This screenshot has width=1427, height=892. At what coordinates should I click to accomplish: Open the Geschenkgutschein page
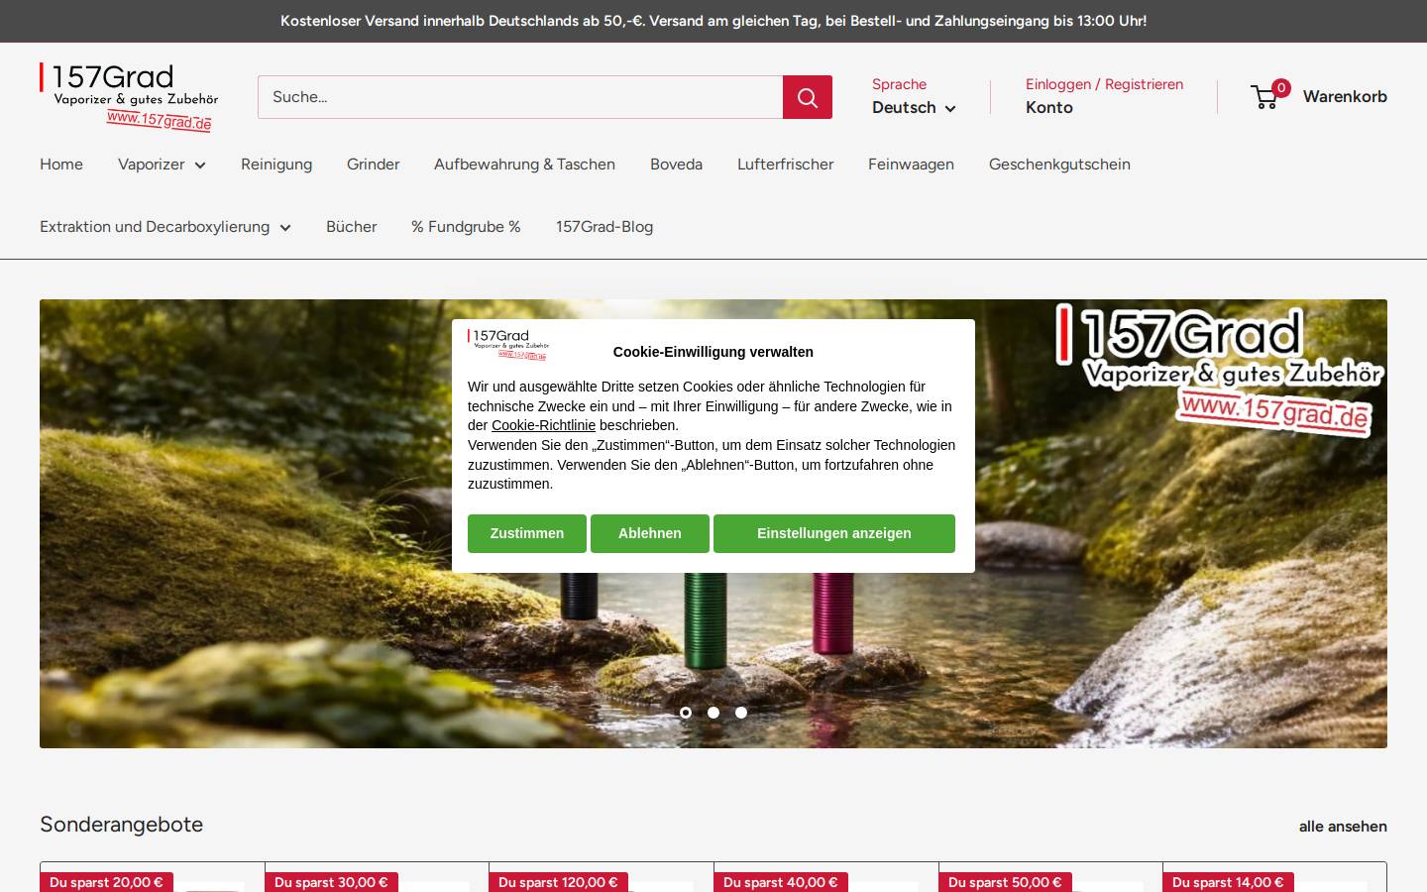coord(1059,165)
